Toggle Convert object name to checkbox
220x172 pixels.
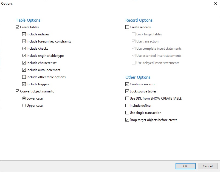[18, 91]
